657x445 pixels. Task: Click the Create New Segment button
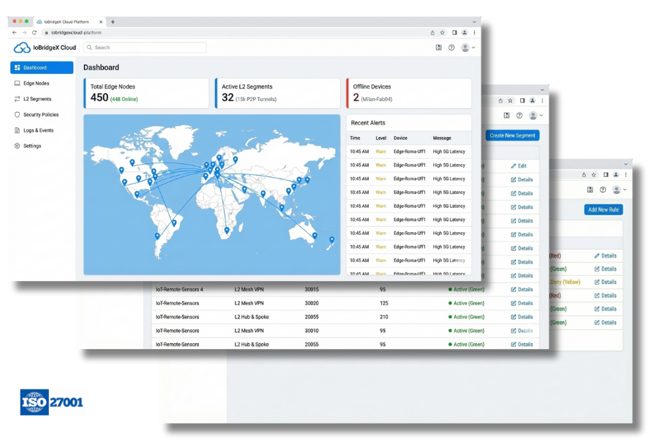click(511, 135)
